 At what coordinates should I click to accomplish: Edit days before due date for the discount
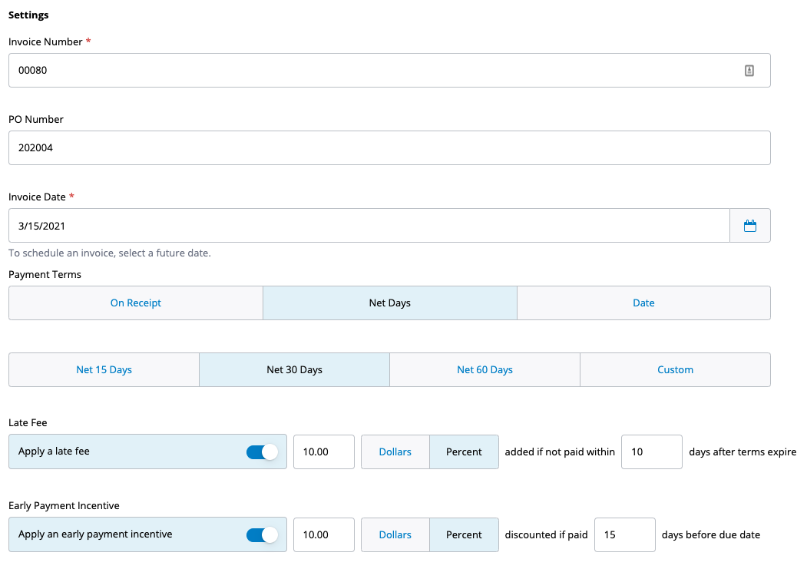coord(624,534)
